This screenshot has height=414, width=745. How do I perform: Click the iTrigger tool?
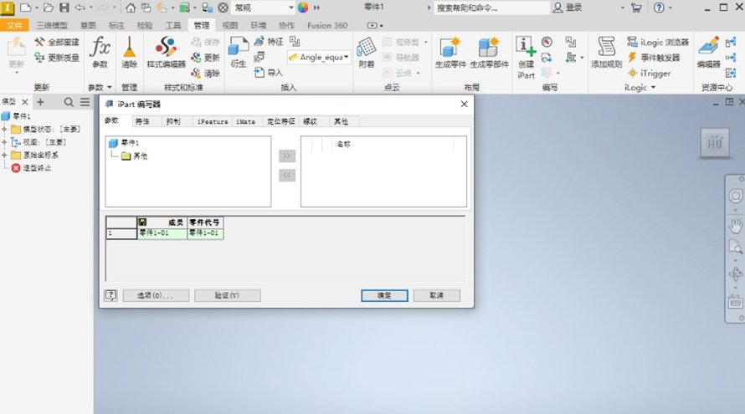(649, 73)
